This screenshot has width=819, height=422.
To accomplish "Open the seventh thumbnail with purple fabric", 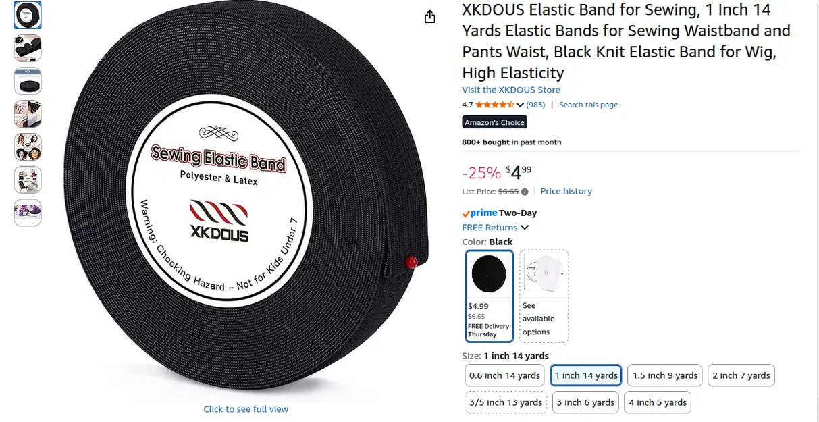I will (x=28, y=213).
